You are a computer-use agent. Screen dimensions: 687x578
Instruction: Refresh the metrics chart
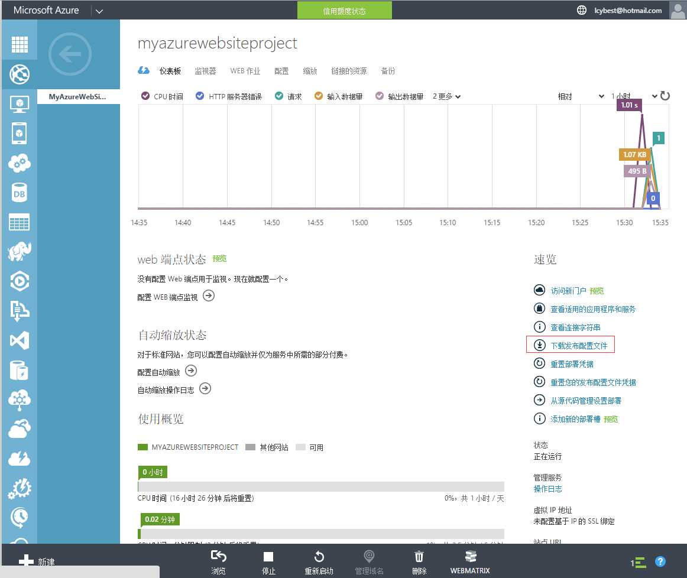pyautogui.click(x=665, y=96)
